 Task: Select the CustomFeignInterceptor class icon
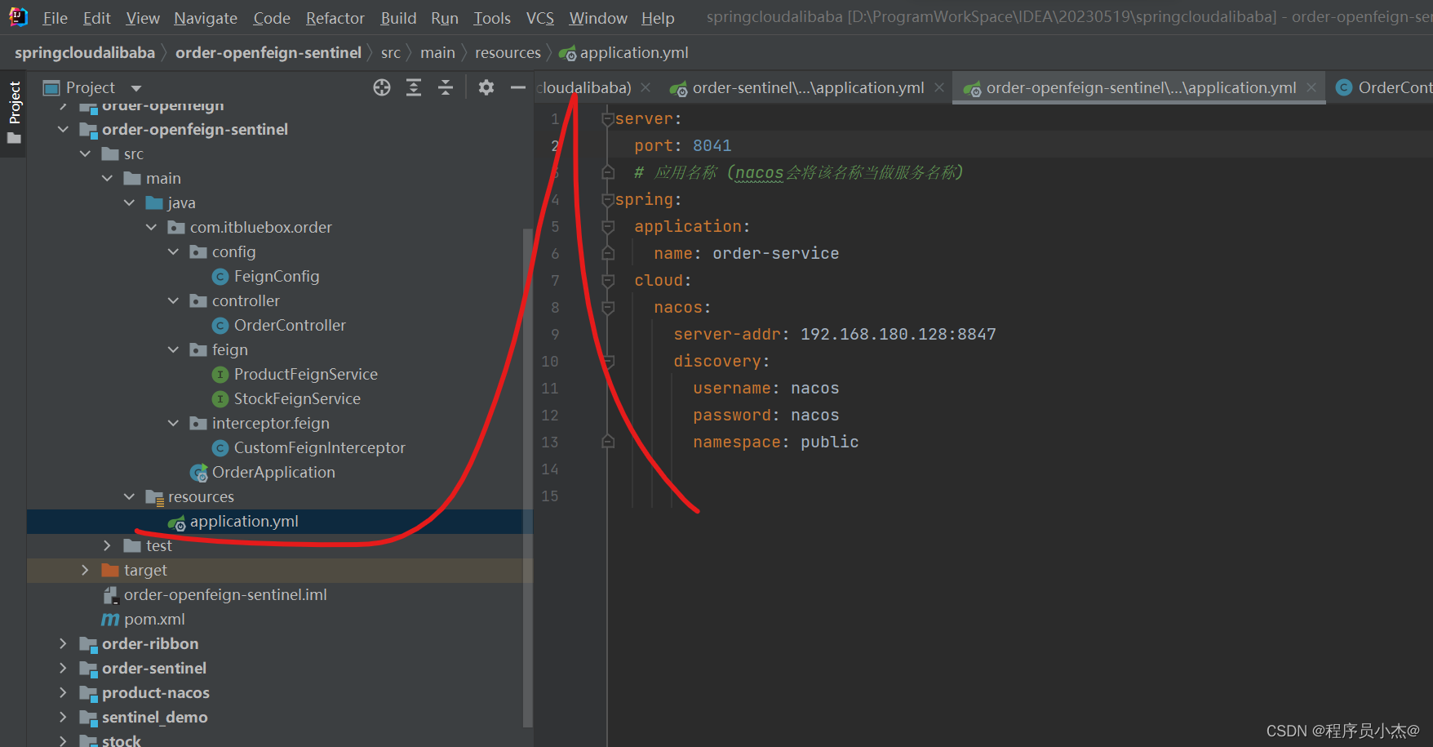point(220,448)
